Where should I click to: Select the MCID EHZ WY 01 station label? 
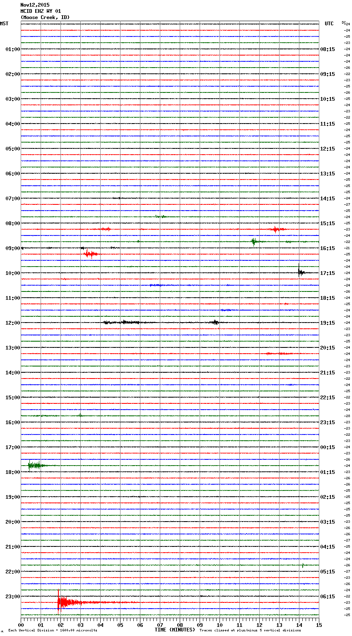(41, 11)
